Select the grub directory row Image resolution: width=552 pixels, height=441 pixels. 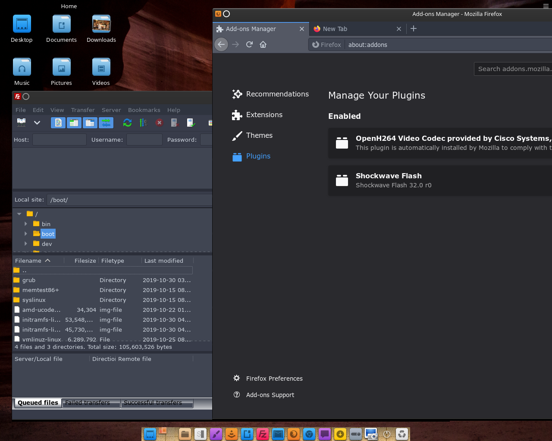[x=103, y=280]
